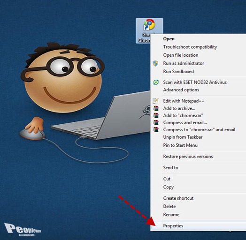
Task: Click WinRAR icon beside Compress and email
Action: [x=156, y=122]
